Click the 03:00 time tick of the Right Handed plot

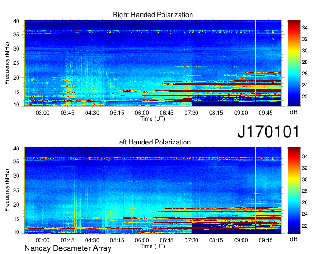coord(42,113)
